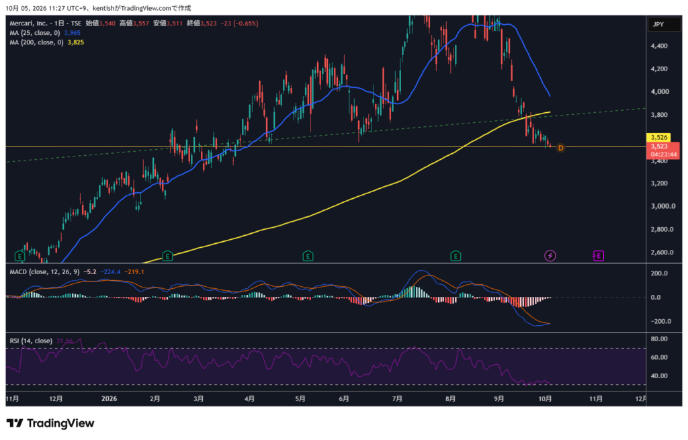Image resolution: width=688 pixels, height=440 pixels.
Task: Click the yellow 3,526 price label
Action: tap(659, 137)
